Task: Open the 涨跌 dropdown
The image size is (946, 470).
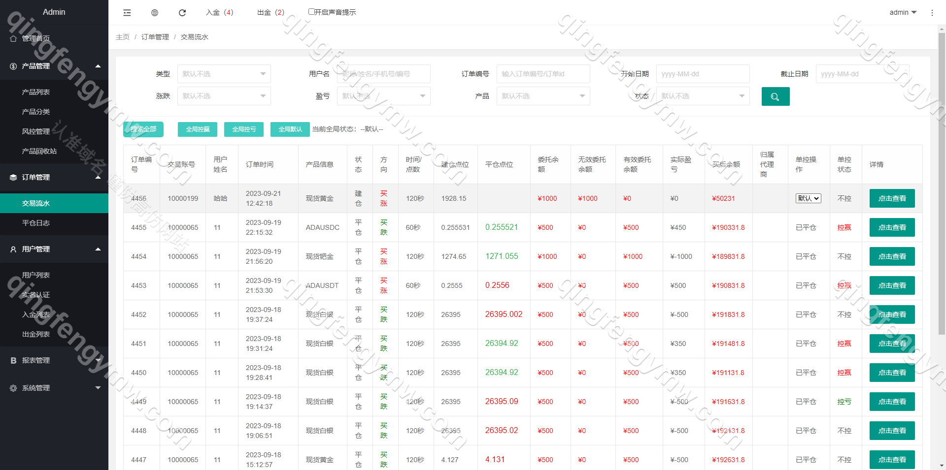Action: [224, 96]
